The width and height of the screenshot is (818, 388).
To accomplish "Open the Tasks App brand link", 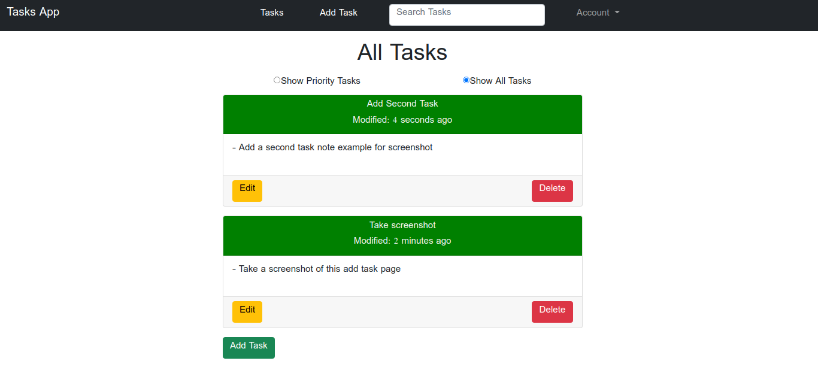I will coord(33,12).
